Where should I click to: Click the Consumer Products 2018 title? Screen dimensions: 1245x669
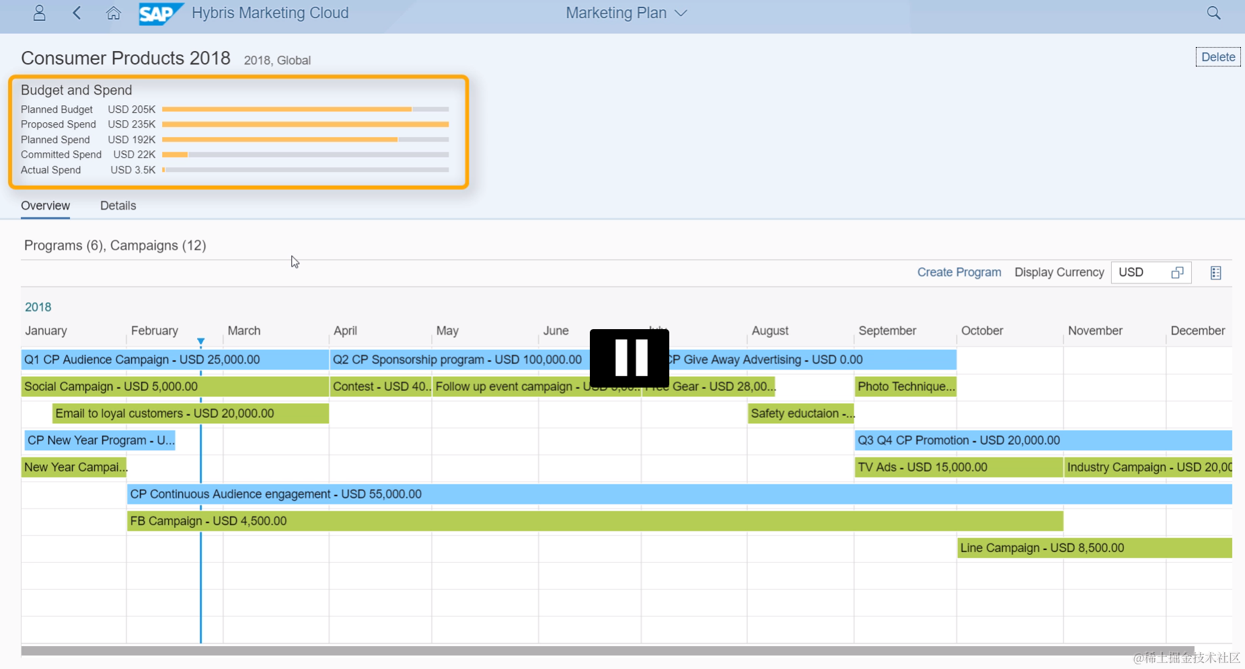(126, 58)
